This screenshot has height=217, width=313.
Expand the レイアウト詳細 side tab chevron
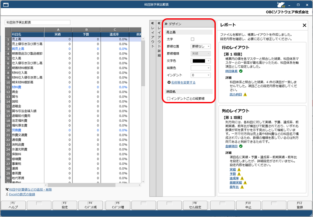click(x=159, y=23)
